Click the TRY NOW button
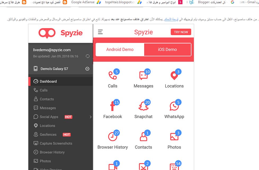 181,32
